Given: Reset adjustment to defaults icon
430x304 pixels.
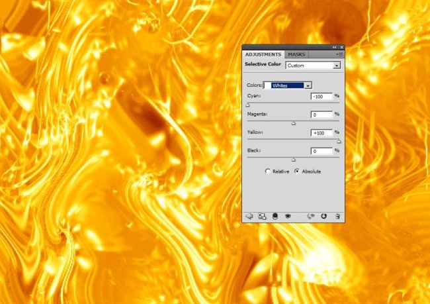Looking at the screenshot, I should 324,216.
